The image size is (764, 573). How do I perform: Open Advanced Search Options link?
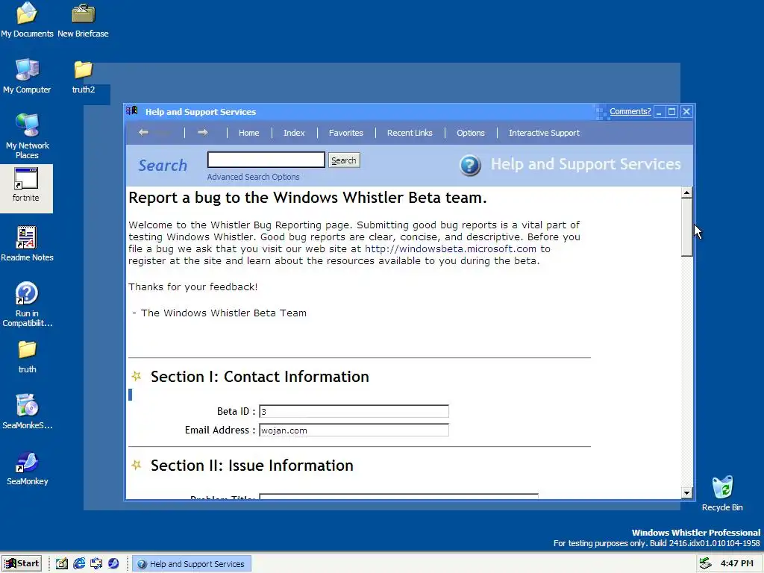coord(253,177)
